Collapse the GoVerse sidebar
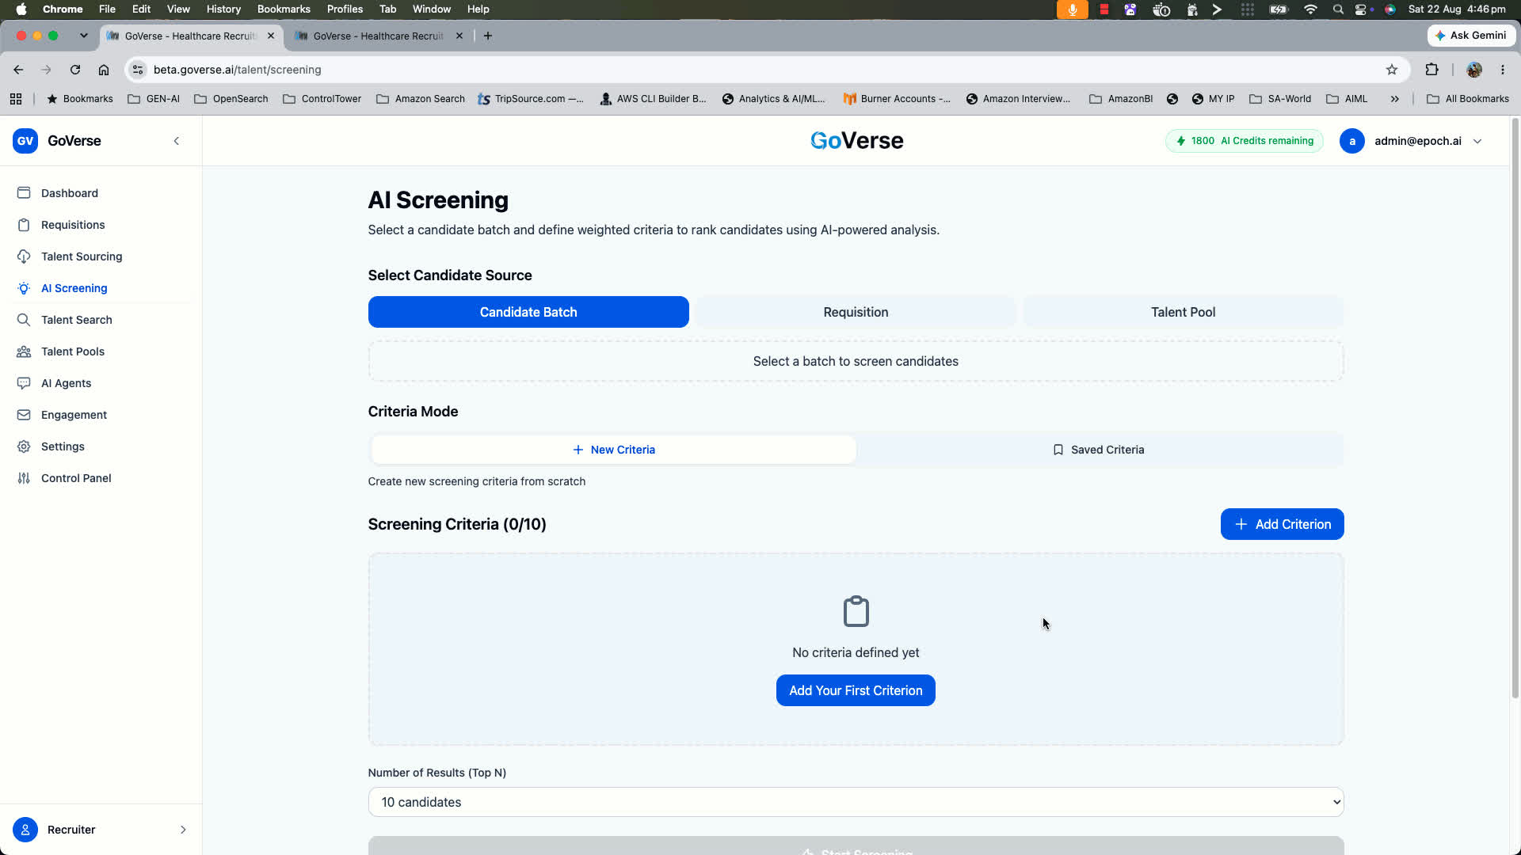 177,141
